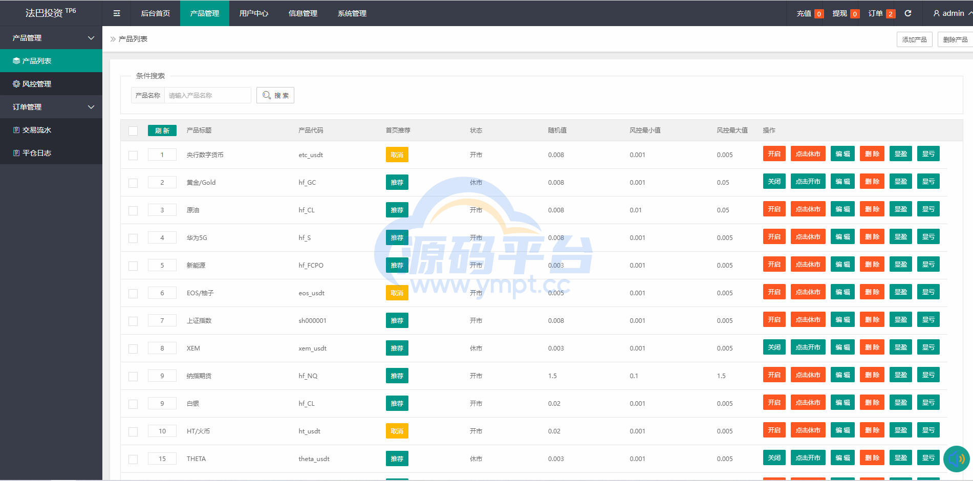Click 关闭 for THETA row
The width and height of the screenshot is (973, 481).
tap(774, 457)
